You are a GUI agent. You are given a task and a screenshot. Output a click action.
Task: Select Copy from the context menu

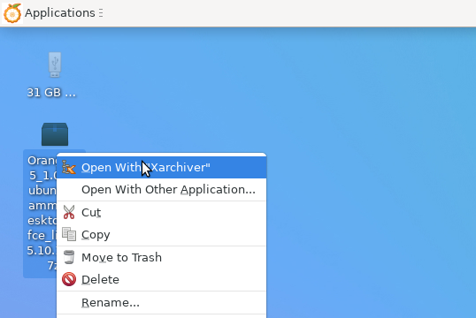pos(162,235)
